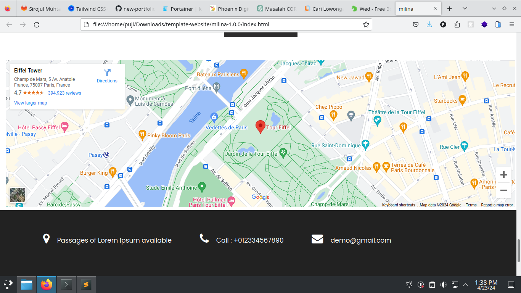521x293 pixels.
Task: Click the Directions icon in map card
Action: tap(107, 72)
